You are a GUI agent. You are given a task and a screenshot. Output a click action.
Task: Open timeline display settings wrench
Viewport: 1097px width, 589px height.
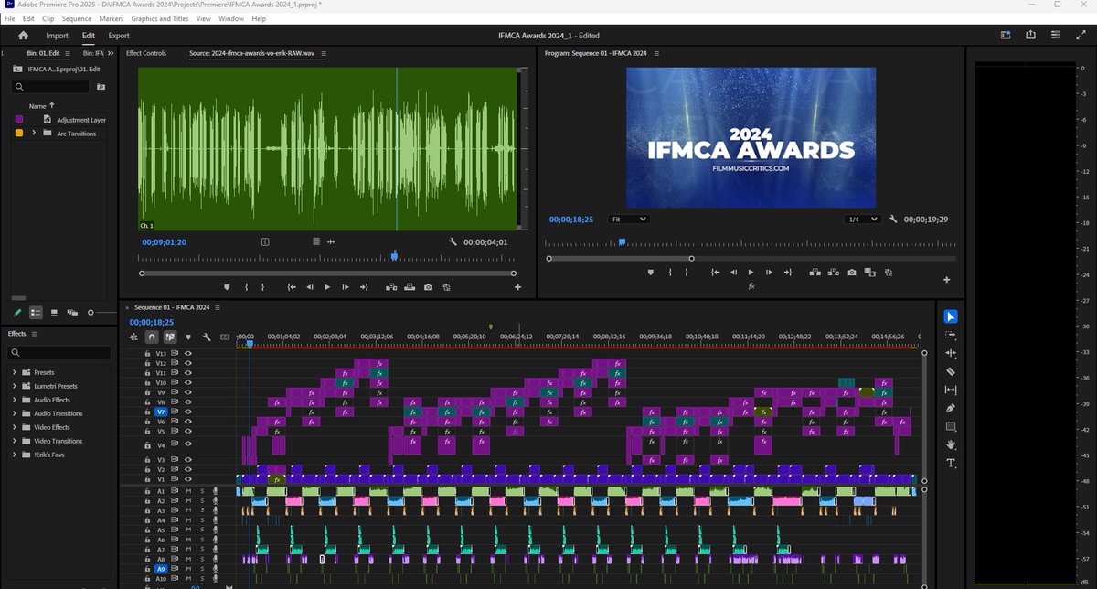point(208,337)
